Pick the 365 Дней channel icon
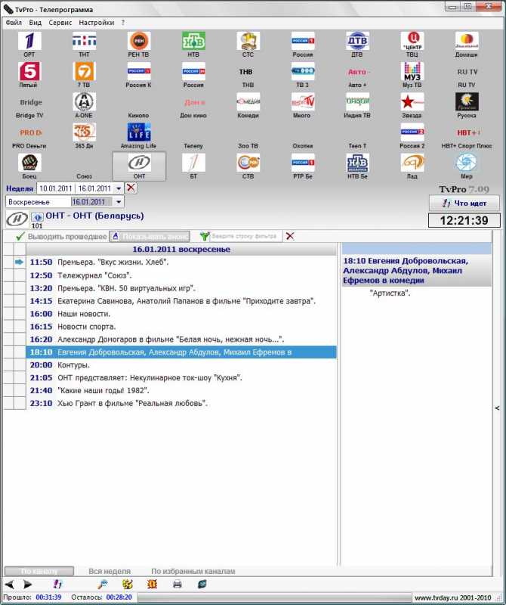Screen dimensions: 506x605 click(85, 132)
